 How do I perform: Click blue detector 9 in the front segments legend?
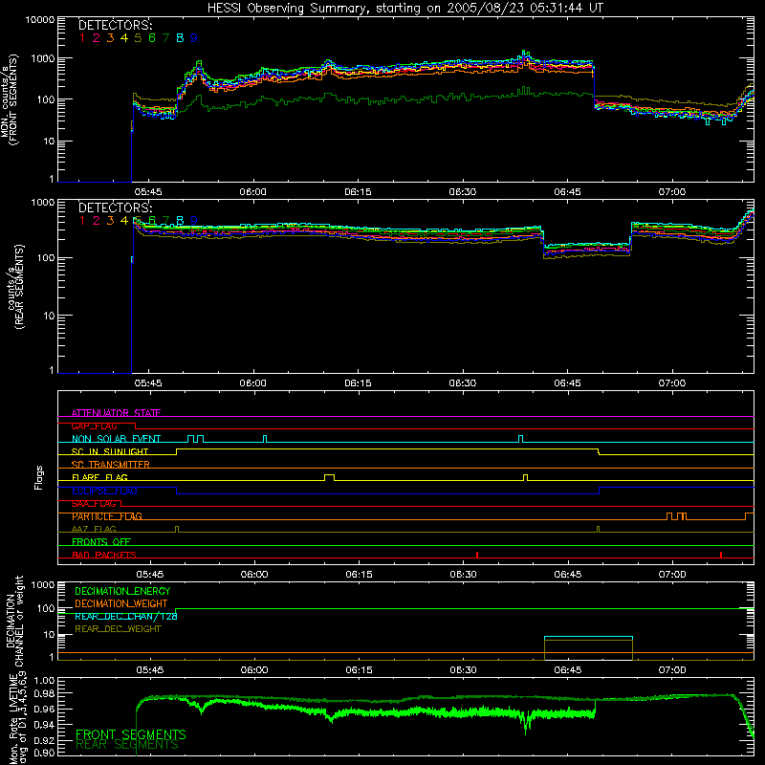194,38
